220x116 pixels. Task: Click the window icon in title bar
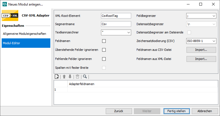pos(4,4)
